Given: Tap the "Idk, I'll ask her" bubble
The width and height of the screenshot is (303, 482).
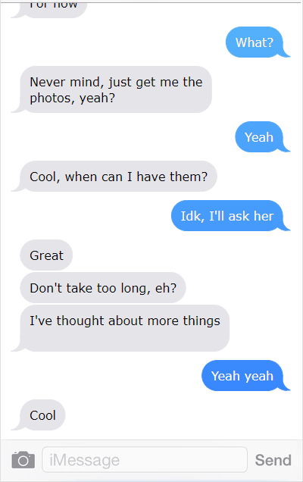Looking at the screenshot, I should [227, 215].
